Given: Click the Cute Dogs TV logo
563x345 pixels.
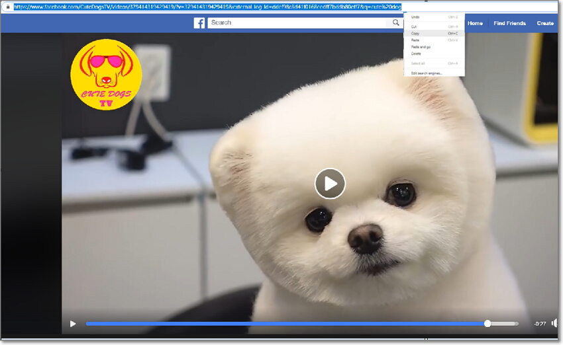Looking at the screenshot, I should click(x=106, y=74).
